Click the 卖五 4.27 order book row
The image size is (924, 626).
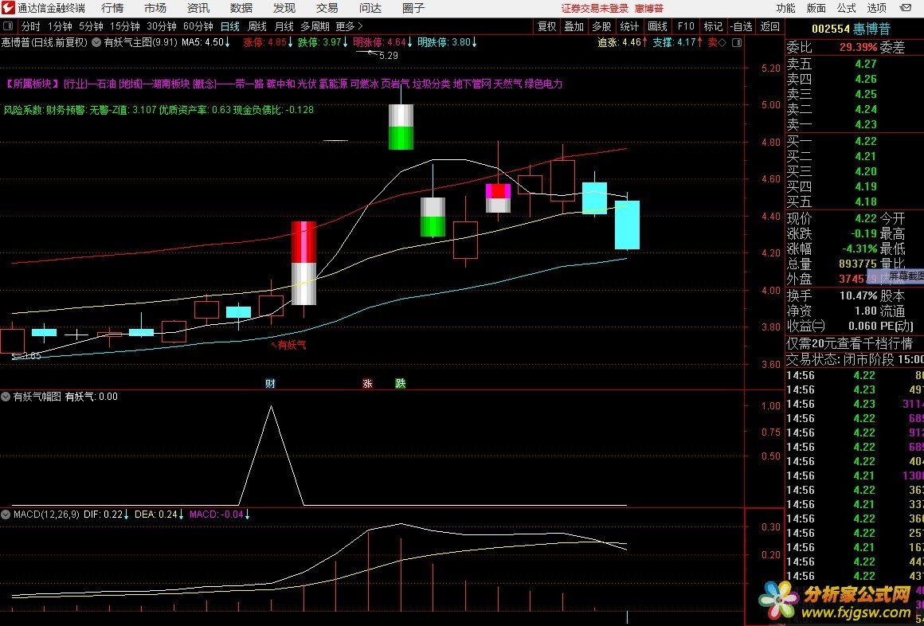click(855, 65)
